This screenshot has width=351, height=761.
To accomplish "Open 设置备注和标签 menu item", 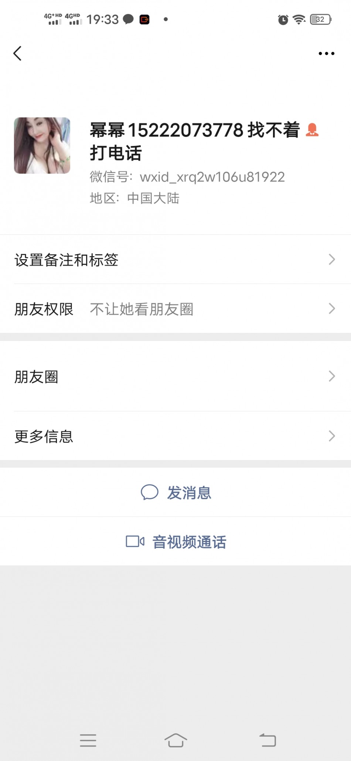I will 67,260.
